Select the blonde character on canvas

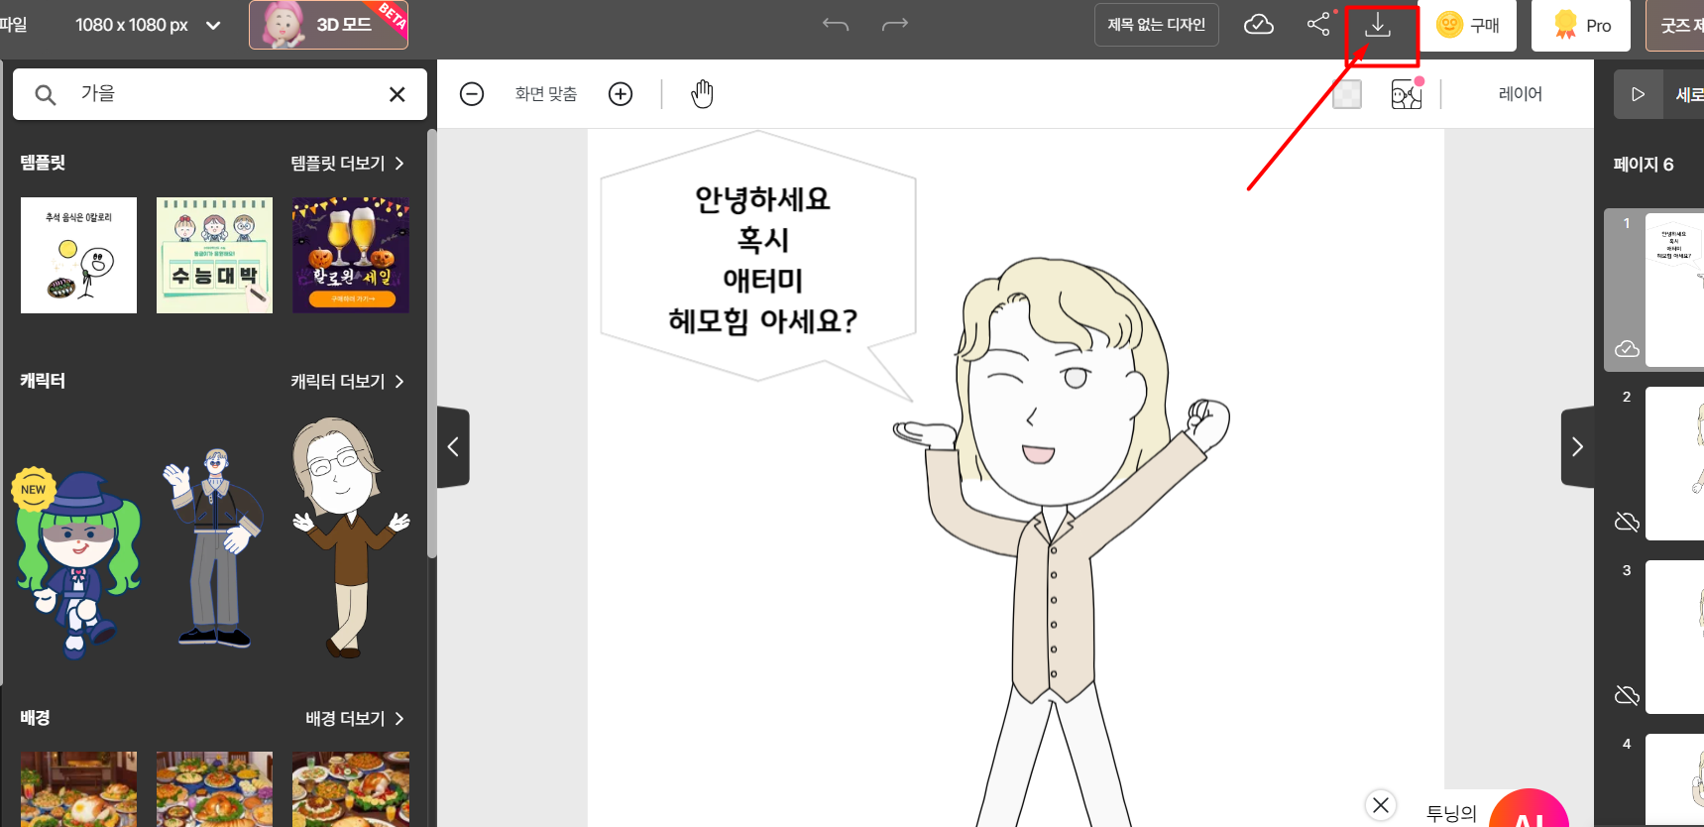[1061, 543]
